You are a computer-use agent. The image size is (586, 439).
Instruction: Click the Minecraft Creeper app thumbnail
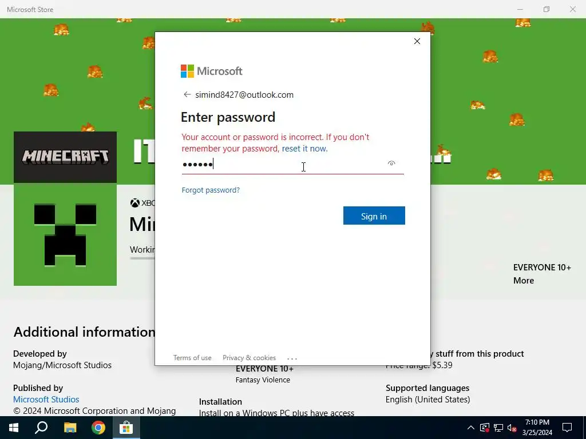tap(65, 234)
